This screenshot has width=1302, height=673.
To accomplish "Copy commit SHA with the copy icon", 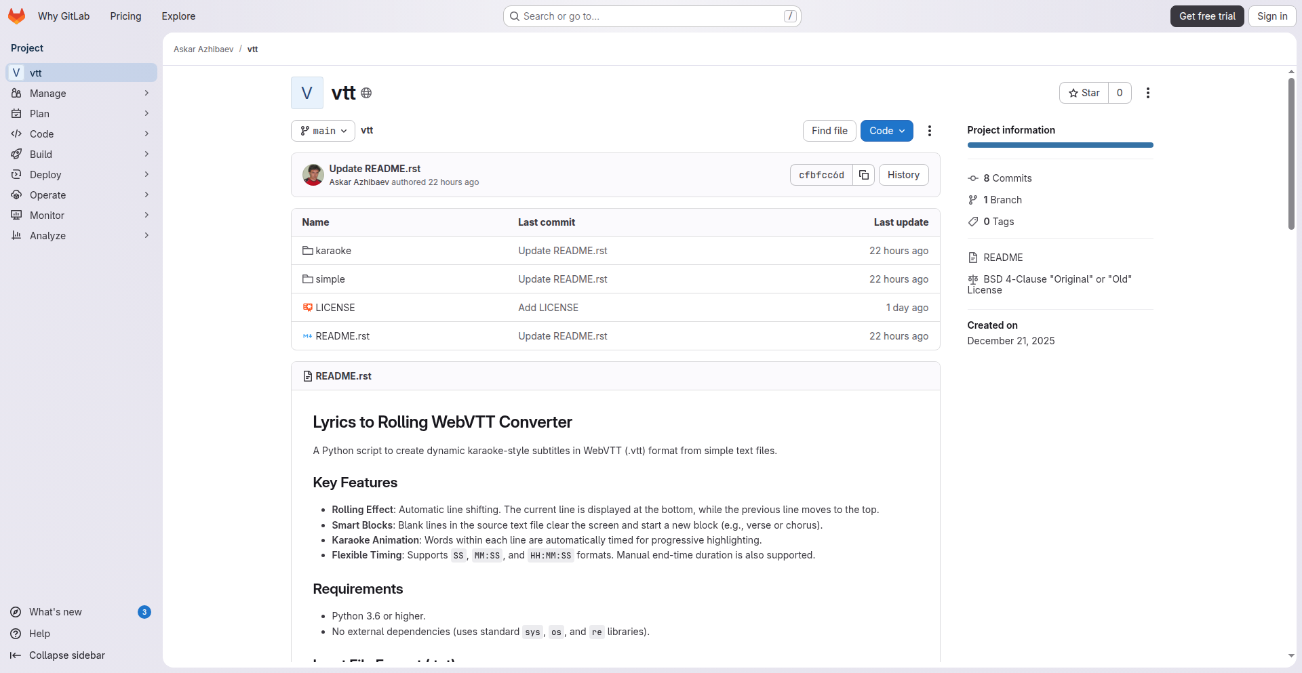I will (x=864, y=175).
